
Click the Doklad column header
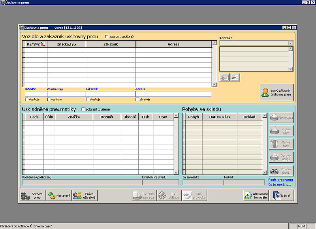[x=250, y=117]
